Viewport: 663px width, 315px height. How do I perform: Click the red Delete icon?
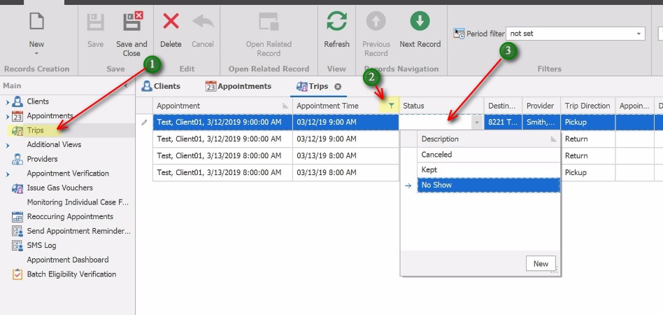pos(171,22)
